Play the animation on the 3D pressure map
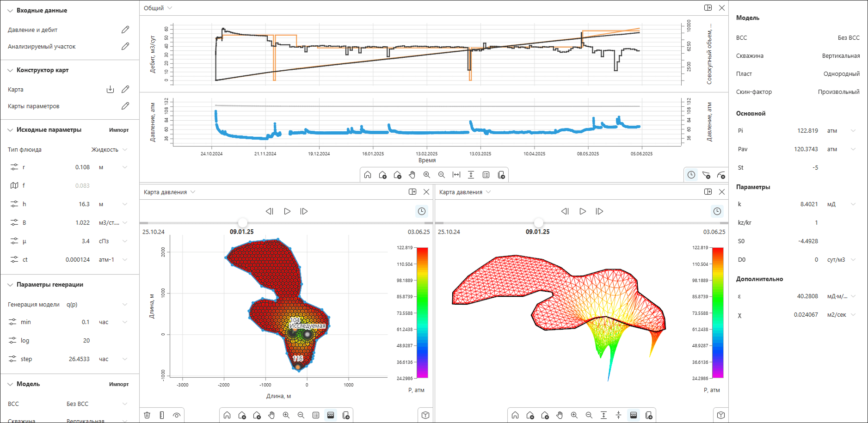This screenshot has height=423, width=868. click(582, 211)
